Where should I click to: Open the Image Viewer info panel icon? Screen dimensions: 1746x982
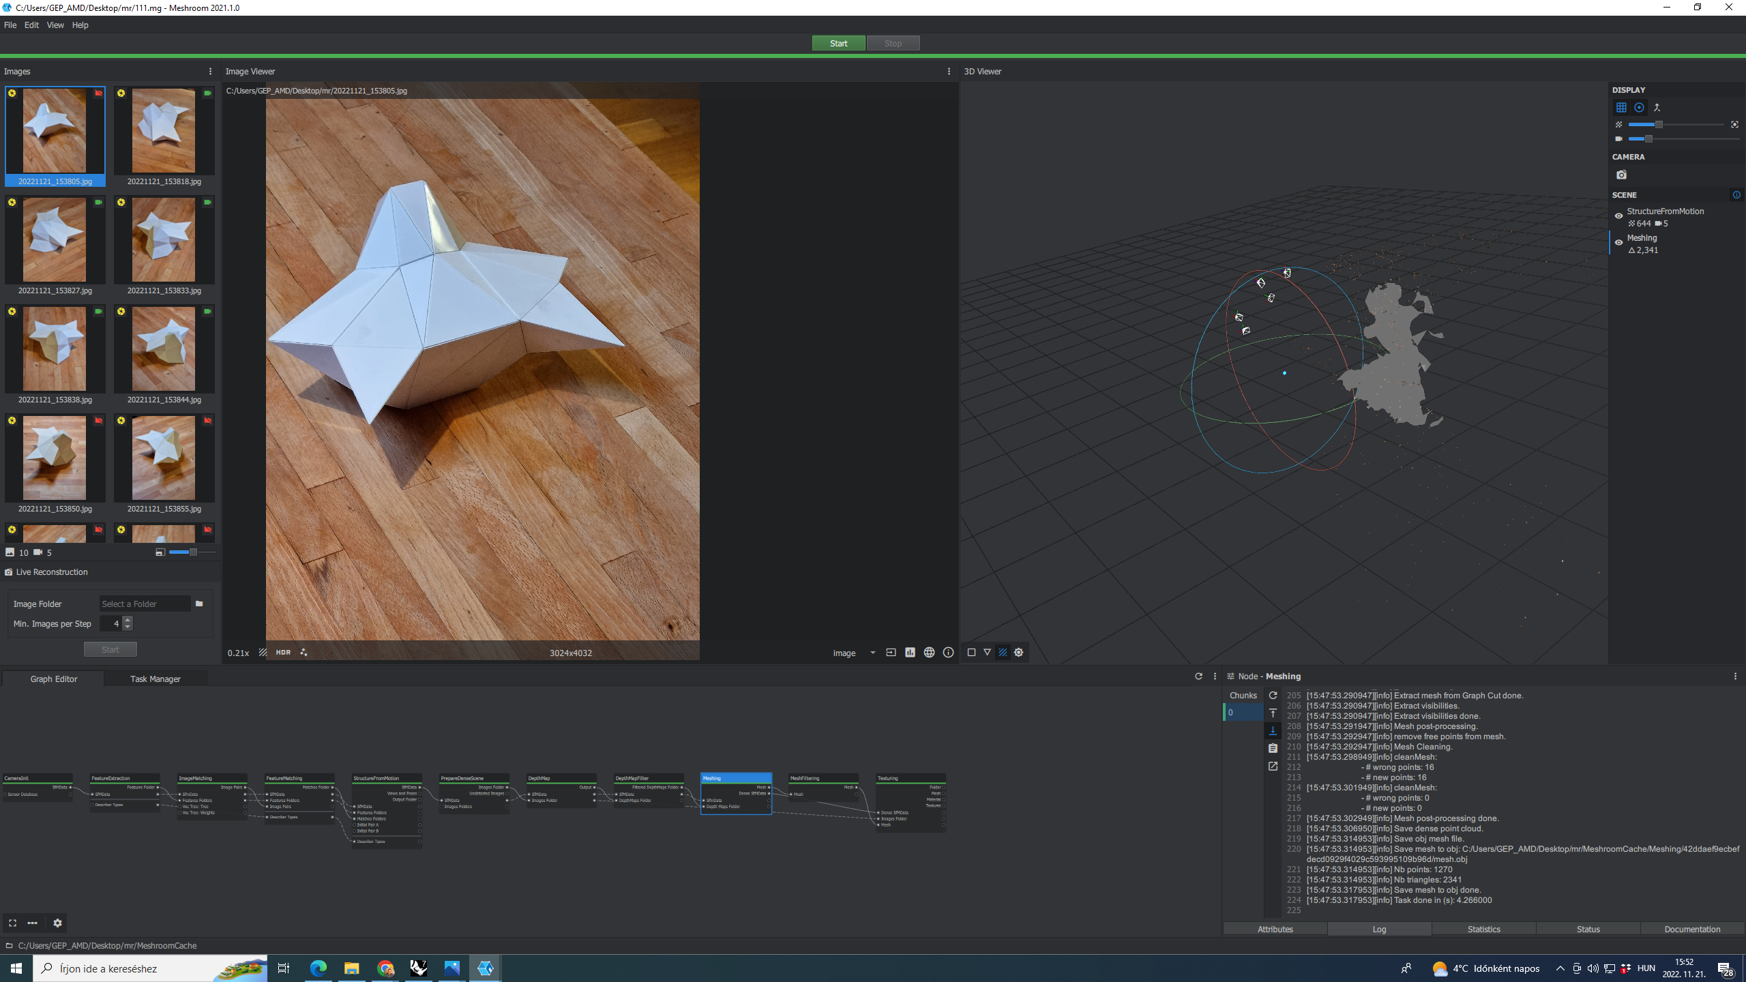[x=948, y=653]
